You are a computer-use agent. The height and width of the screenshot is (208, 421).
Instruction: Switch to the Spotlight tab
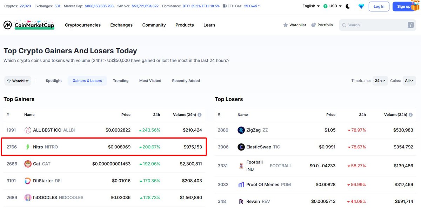[54, 81]
